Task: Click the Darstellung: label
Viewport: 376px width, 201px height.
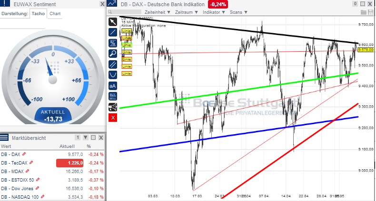Action: pyautogui.click(x=15, y=14)
